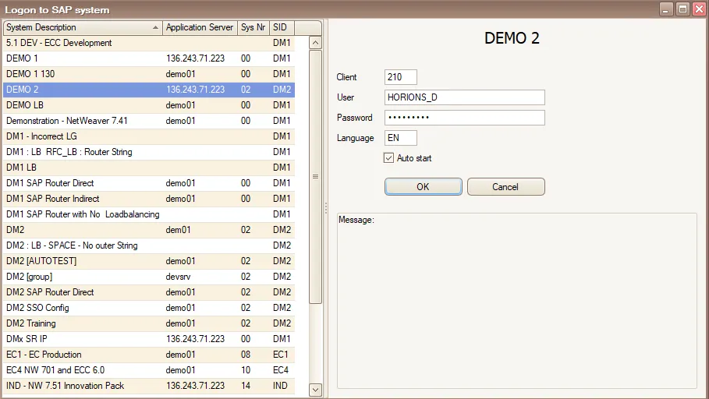The width and height of the screenshot is (709, 399).
Task: Click the panel splitter grip handle
Action: 325,208
